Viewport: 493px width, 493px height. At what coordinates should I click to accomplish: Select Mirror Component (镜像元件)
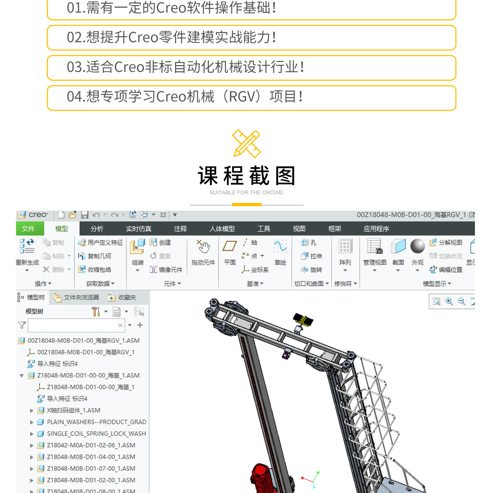point(166,270)
